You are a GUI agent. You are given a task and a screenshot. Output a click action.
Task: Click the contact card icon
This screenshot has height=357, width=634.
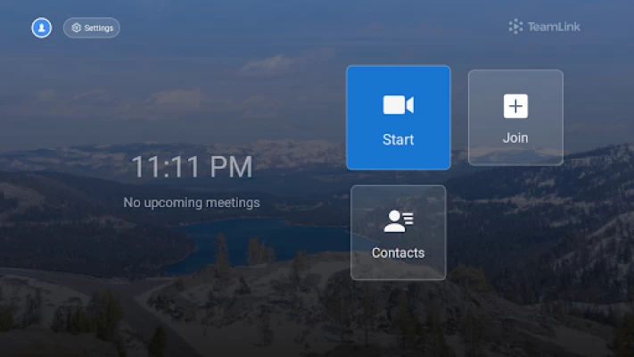coord(398,220)
